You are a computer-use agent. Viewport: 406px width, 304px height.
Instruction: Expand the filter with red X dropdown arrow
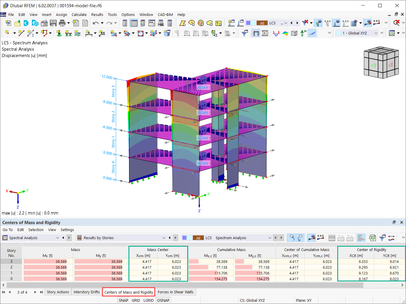[311, 23]
